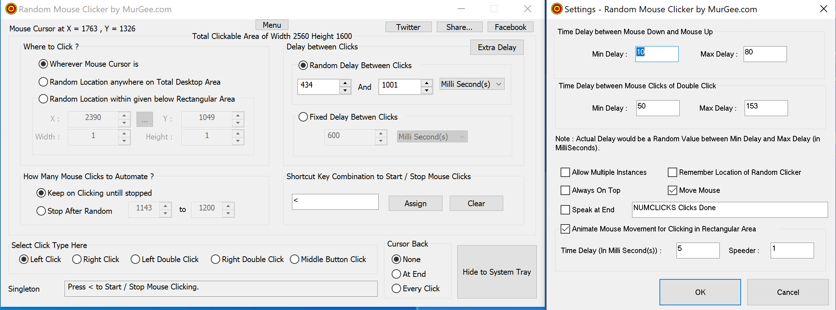Increase the 1143 minimum clicks value

[x=165, y=206]
